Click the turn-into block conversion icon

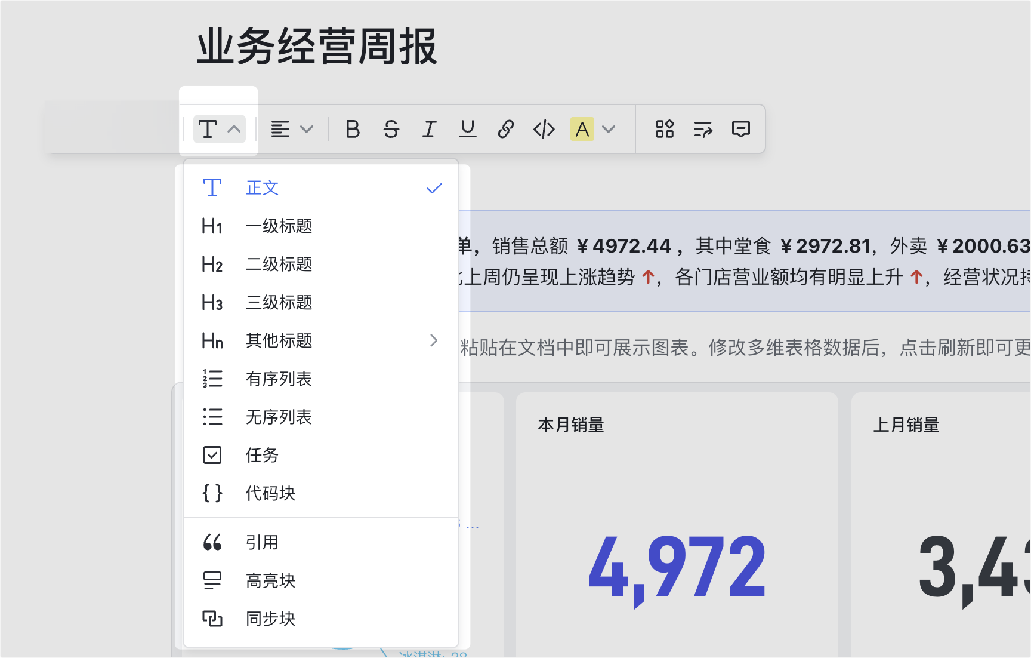pos(702,129)
